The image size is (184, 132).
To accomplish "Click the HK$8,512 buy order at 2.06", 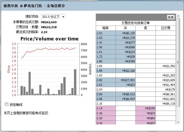I will (126, 94).
